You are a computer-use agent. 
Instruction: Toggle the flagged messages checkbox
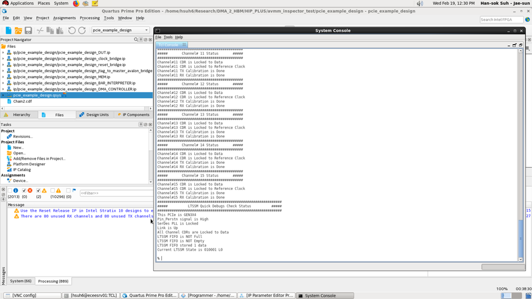click(68, 190)
